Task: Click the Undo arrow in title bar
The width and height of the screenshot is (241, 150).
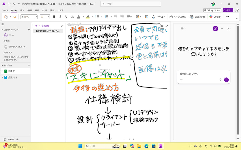Action: [14, 4]
